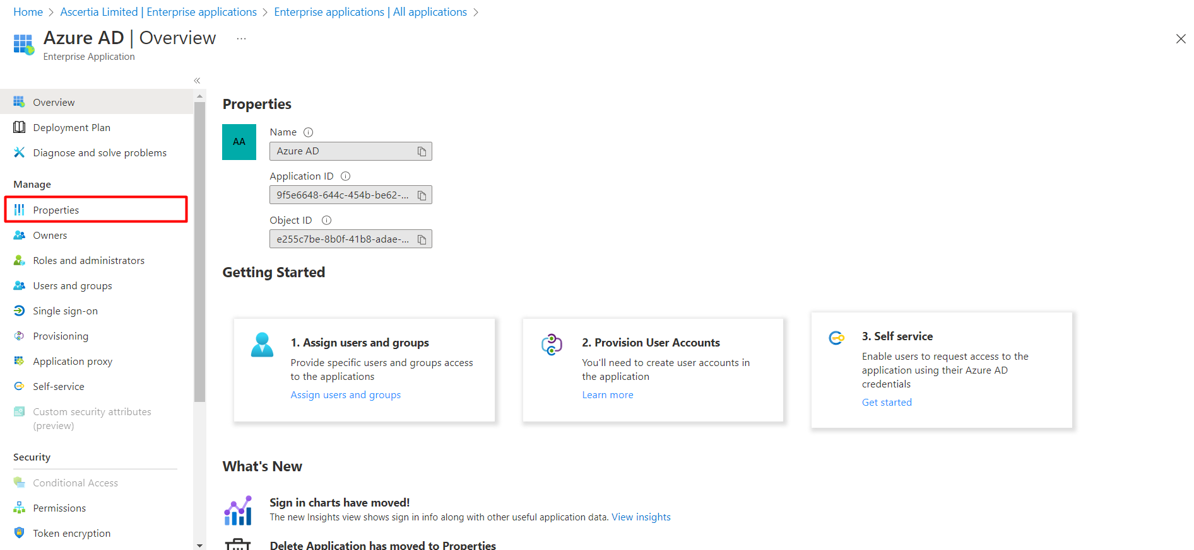The image size is (1194, 550).
Task: Click the Users and groups icon
Action: tap(20, 285)
